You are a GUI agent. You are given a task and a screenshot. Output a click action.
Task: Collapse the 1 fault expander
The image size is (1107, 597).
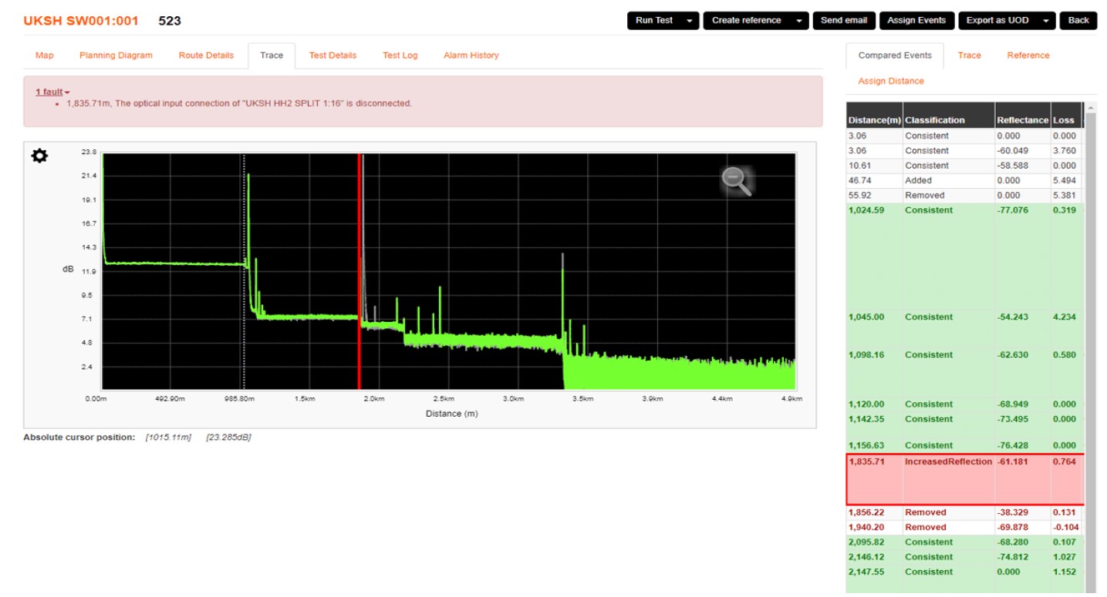click(52, 92)
